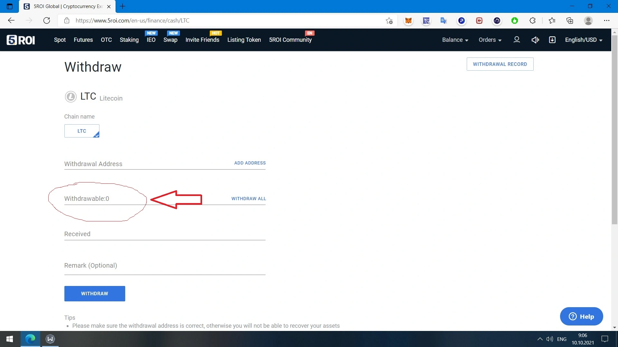Select the 5ROI Global browser tab
The image size is (618, 347).
point(67,6)
